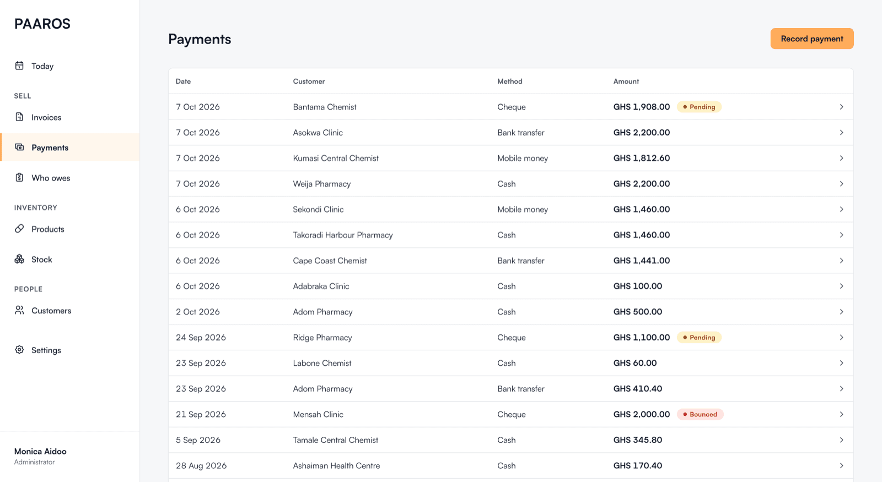Expand Sekondi Clinic payment row chevron

coord(841,209)
